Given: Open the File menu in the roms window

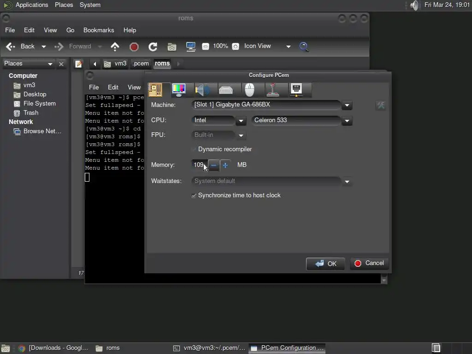Looking at the screenshot, I should pyautogui.click(x=10, y=30).
